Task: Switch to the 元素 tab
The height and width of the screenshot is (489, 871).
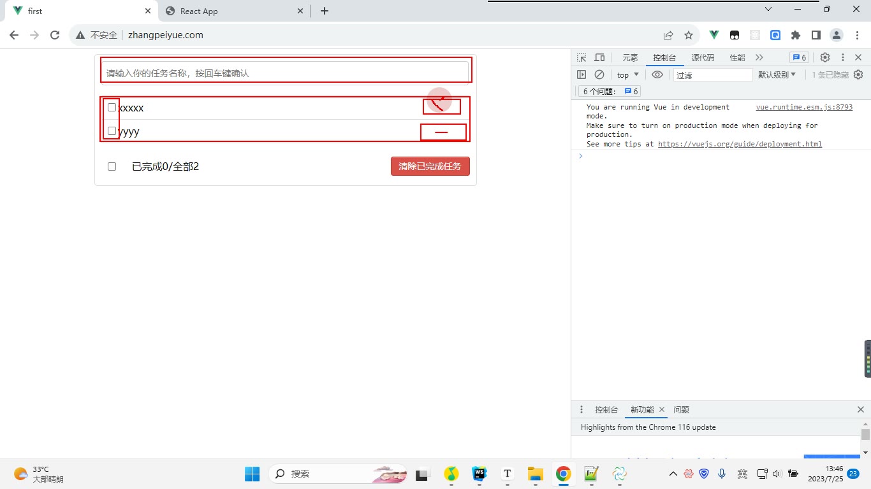Action: coord(630,57)
